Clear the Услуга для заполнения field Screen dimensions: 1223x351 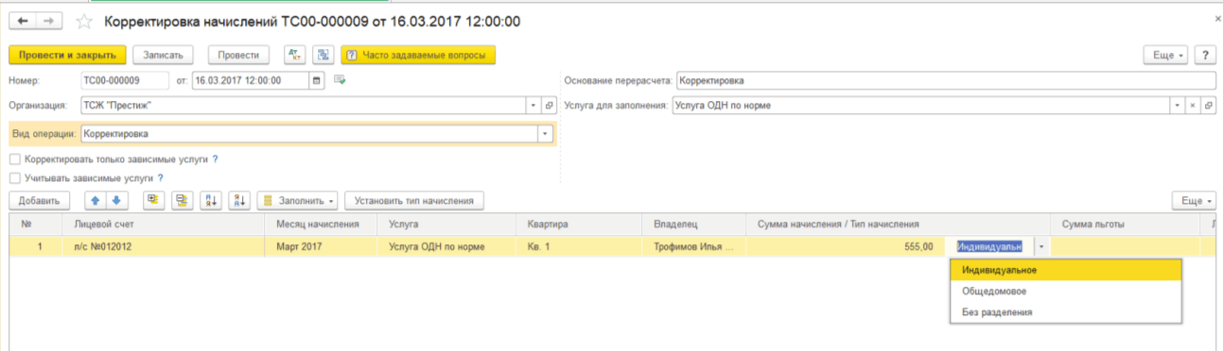coord(1194,106)
